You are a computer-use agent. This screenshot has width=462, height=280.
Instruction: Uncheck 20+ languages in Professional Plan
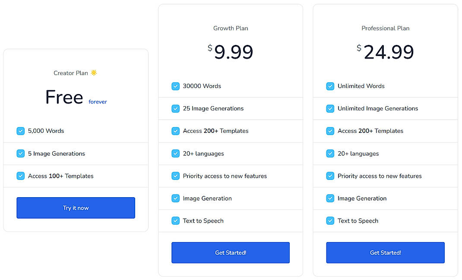pyautogui.click(x=330, y=153)
